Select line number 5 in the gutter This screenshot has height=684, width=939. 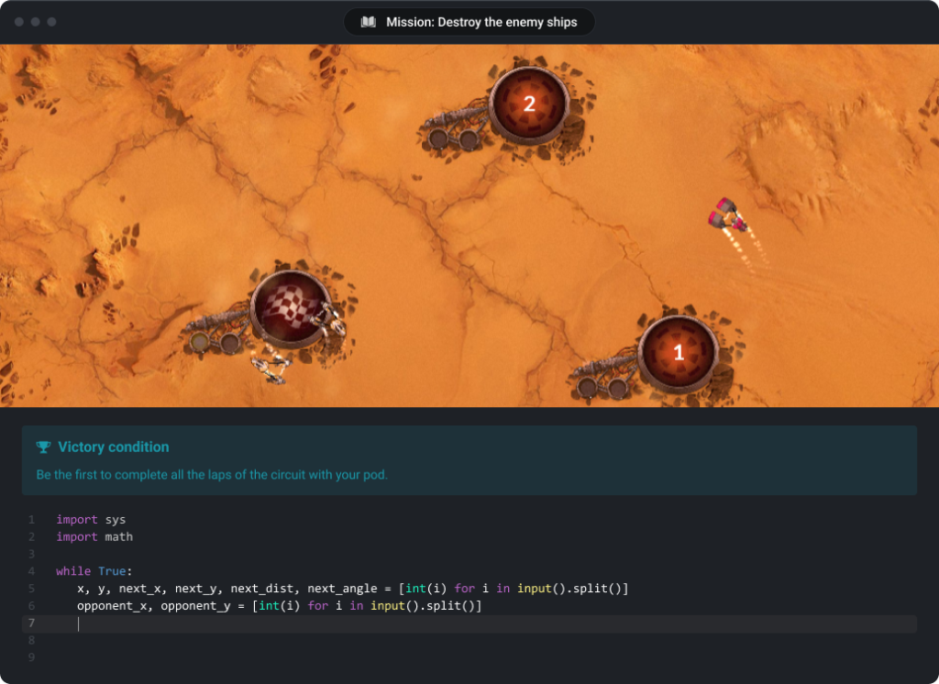tap(31, 589)
